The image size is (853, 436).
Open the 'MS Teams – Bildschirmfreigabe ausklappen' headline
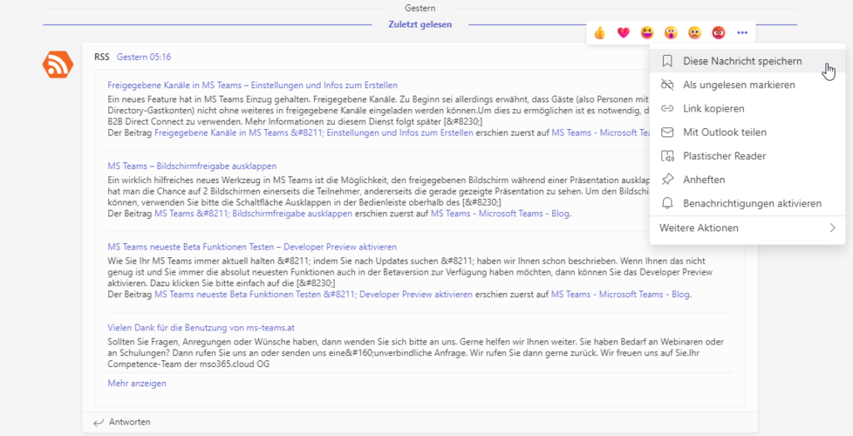(x=192, y=166)
